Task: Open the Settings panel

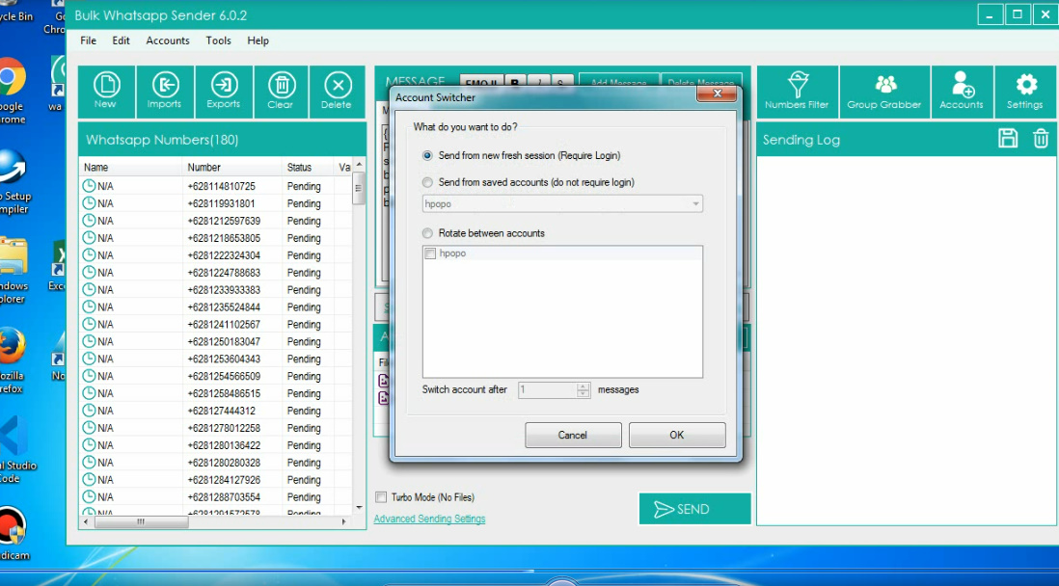Action: (1025, 92)
